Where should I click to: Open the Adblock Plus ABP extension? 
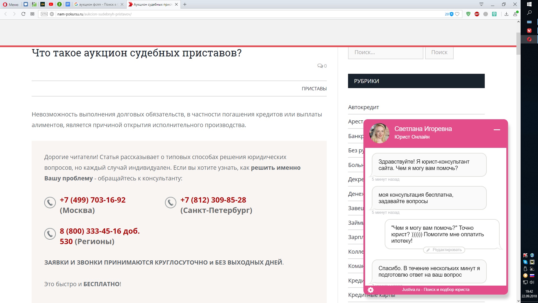pos(477,14)
